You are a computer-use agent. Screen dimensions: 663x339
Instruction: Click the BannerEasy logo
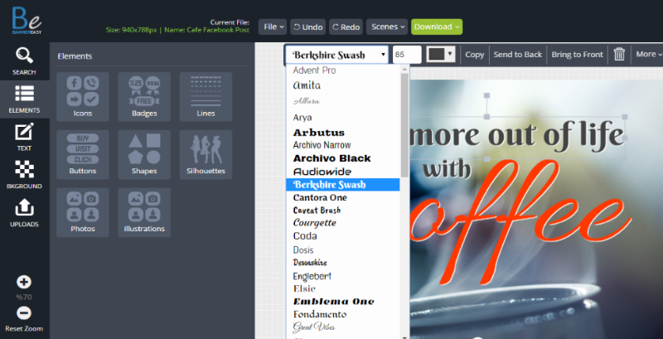[x=27, y=20]
